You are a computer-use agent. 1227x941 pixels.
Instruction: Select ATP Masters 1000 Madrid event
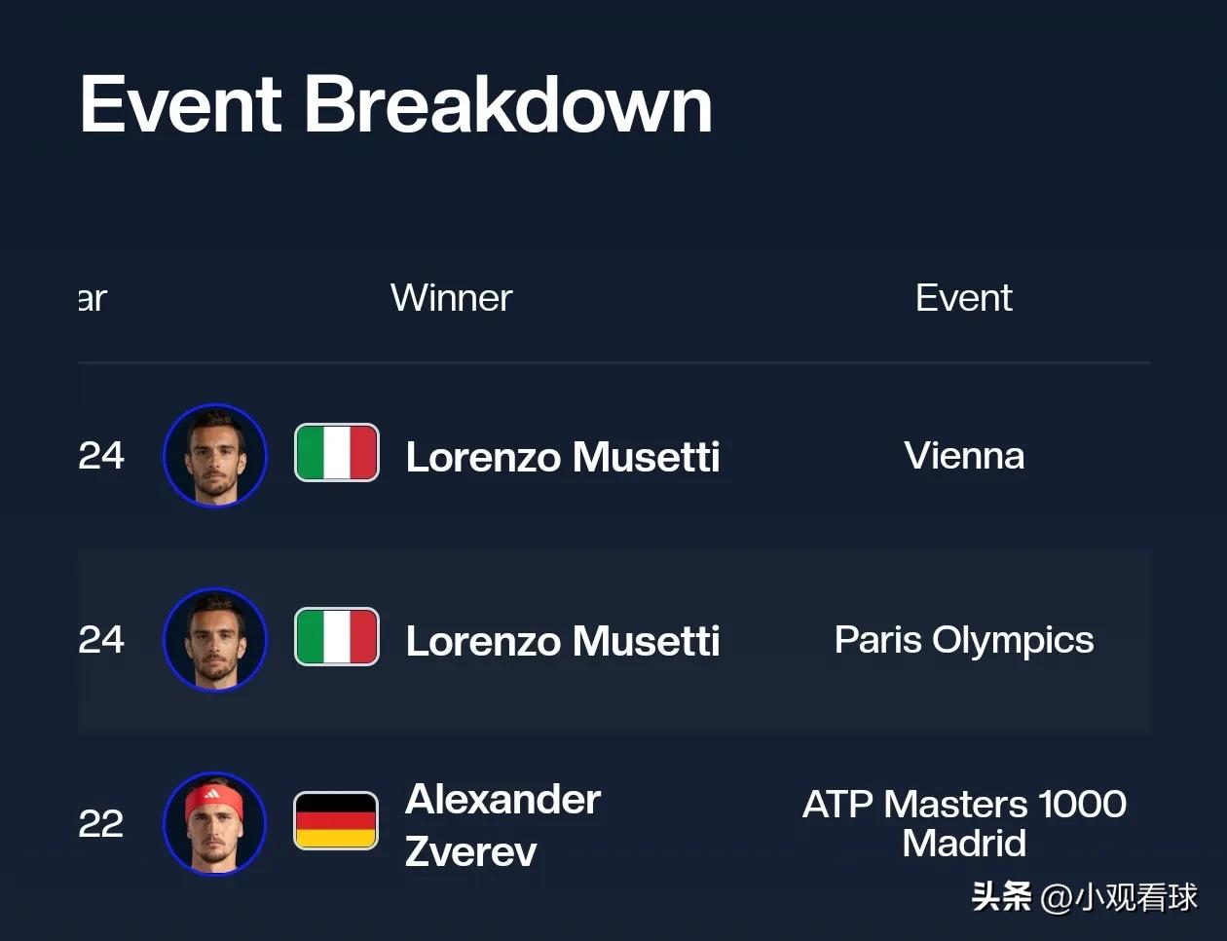[x=964, y=823]
